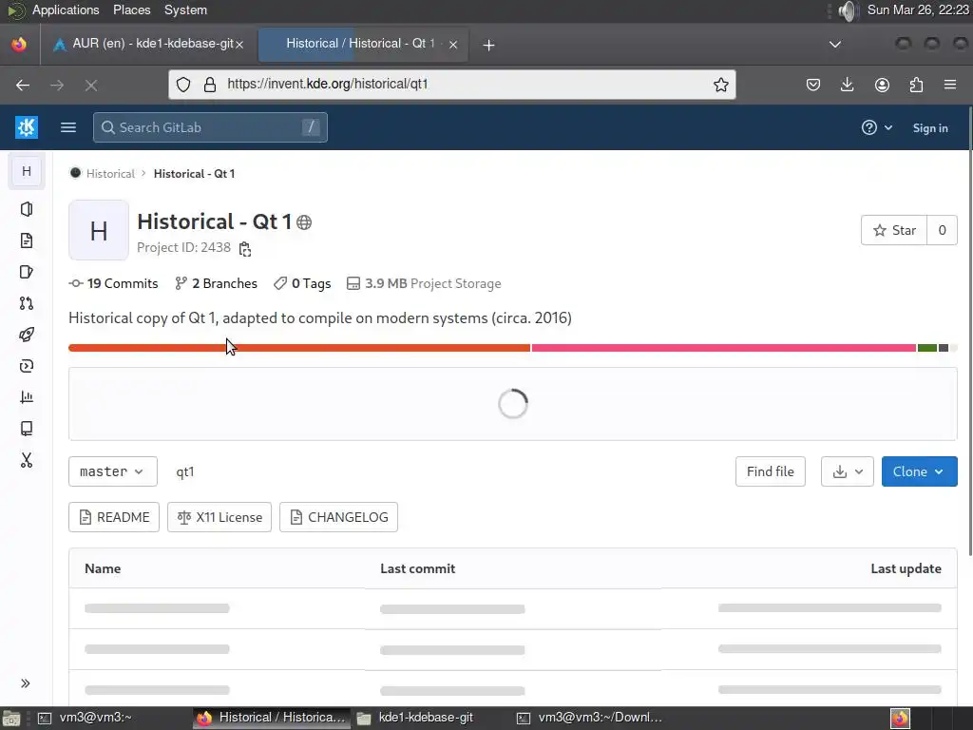The height and width of the screenshot is (730, 973).
Task: Open Firefox account icon
Action: pos(882,85)
